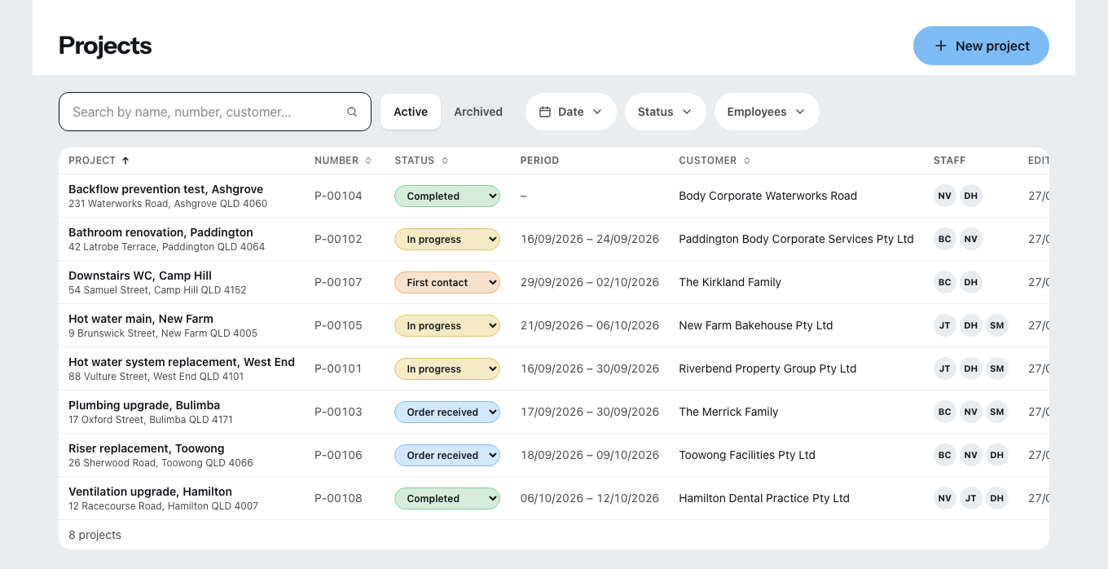
Task: Sort by CUSTOMER using its sort icon
Action: click(747, 161)
